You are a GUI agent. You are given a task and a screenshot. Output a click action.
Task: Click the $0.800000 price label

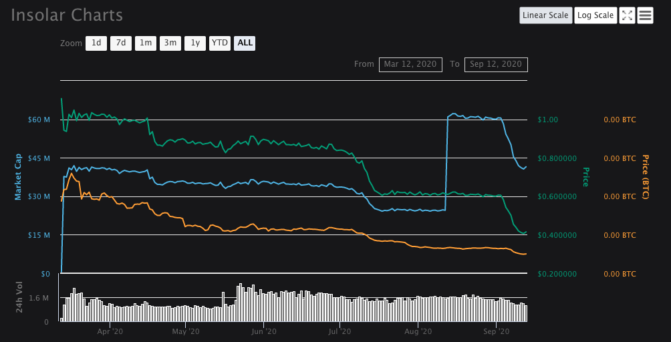click(x=557, y=158)
